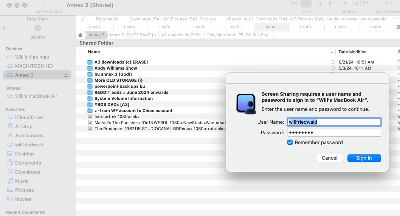
Task: Select the A3 downloads {c} ERASE! folder
Action: pos(121,62)
